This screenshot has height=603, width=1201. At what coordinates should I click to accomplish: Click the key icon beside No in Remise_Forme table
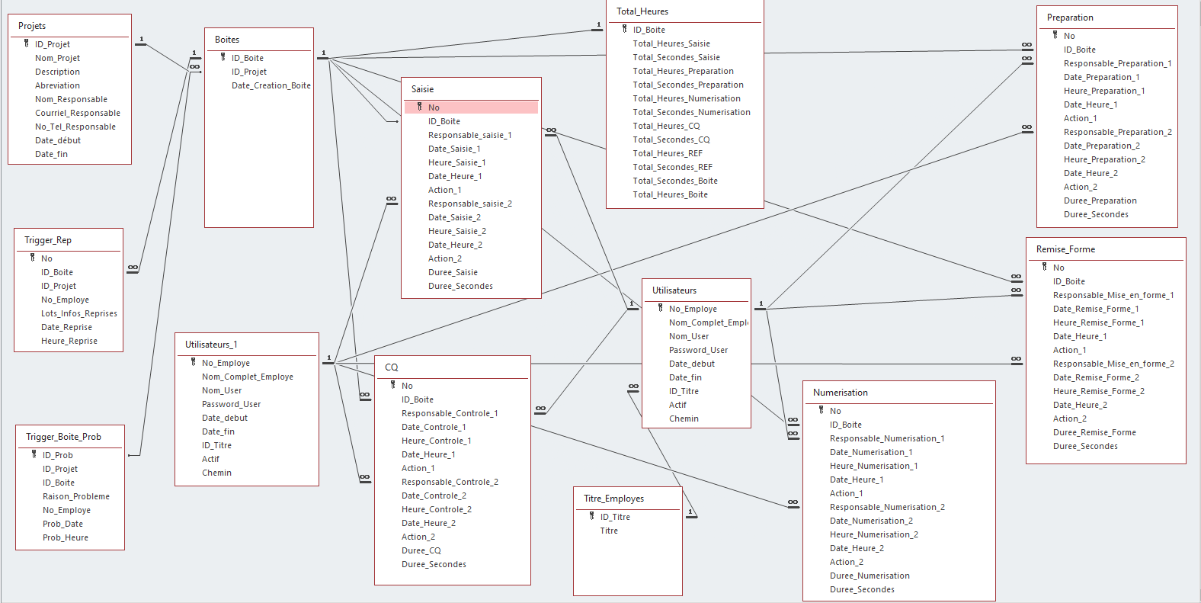(x=1044, y=268)
